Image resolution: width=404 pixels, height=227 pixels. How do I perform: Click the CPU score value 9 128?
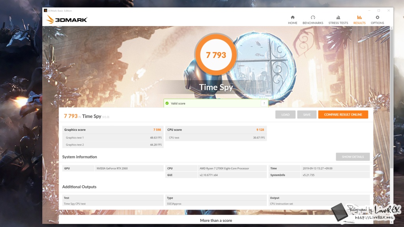click(260, 130)
